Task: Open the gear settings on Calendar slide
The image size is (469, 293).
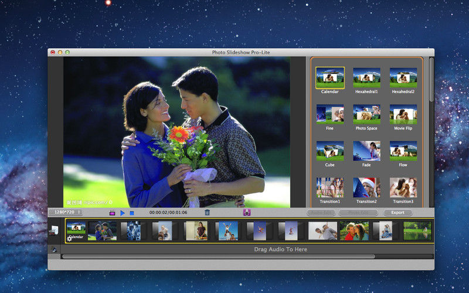Action: (x=69, y=239)
